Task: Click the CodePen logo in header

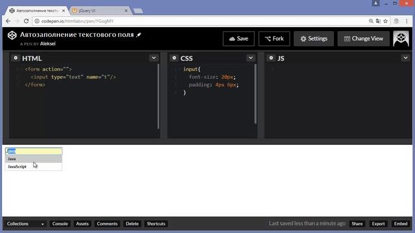Action: [x=12, y=35]
